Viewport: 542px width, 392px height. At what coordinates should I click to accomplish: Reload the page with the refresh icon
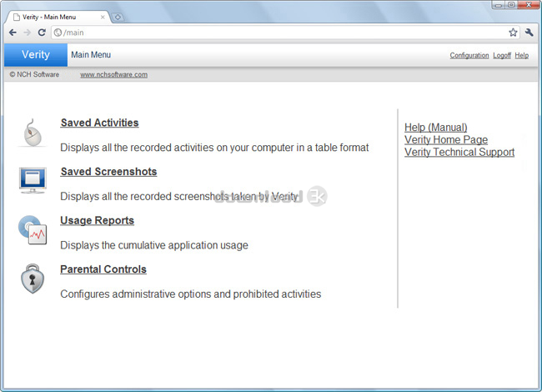pos(42,33)
